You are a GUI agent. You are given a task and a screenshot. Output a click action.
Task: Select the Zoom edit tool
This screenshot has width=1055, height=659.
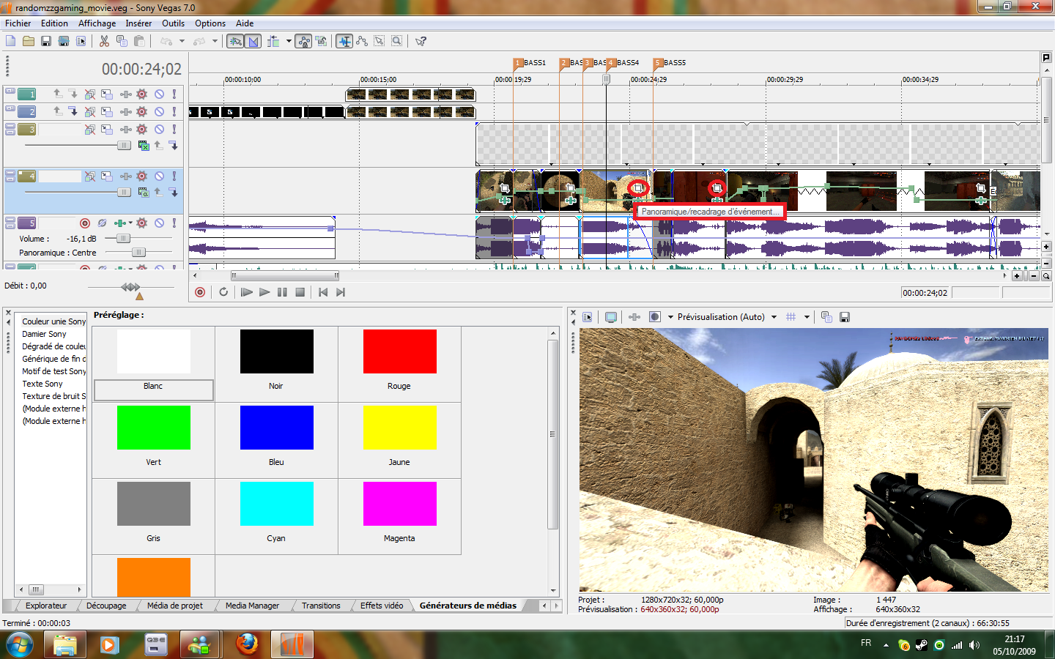point(397,41)
